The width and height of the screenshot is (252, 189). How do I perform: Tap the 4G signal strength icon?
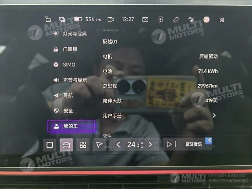point(191,19)
